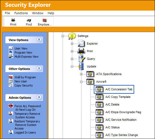Click the ATA Specifications window icon

point(90,74)
